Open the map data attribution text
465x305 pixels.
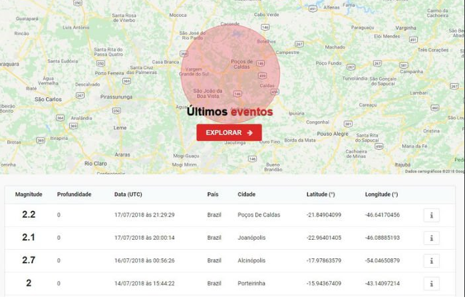click(433, 171)
